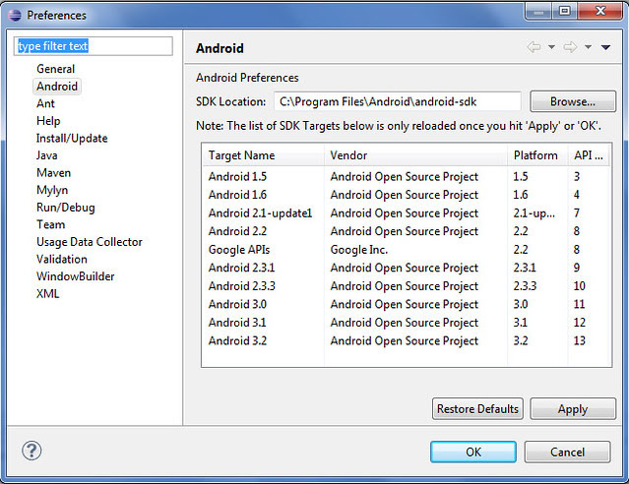
Task: Select Android 2.2 target row
Action: 407,231
